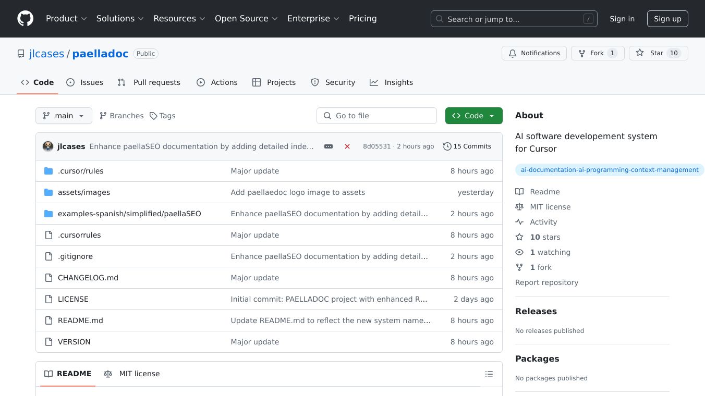Switch to the Issues tab
This screenshot has height=396, width=705.
click(85, 82)
